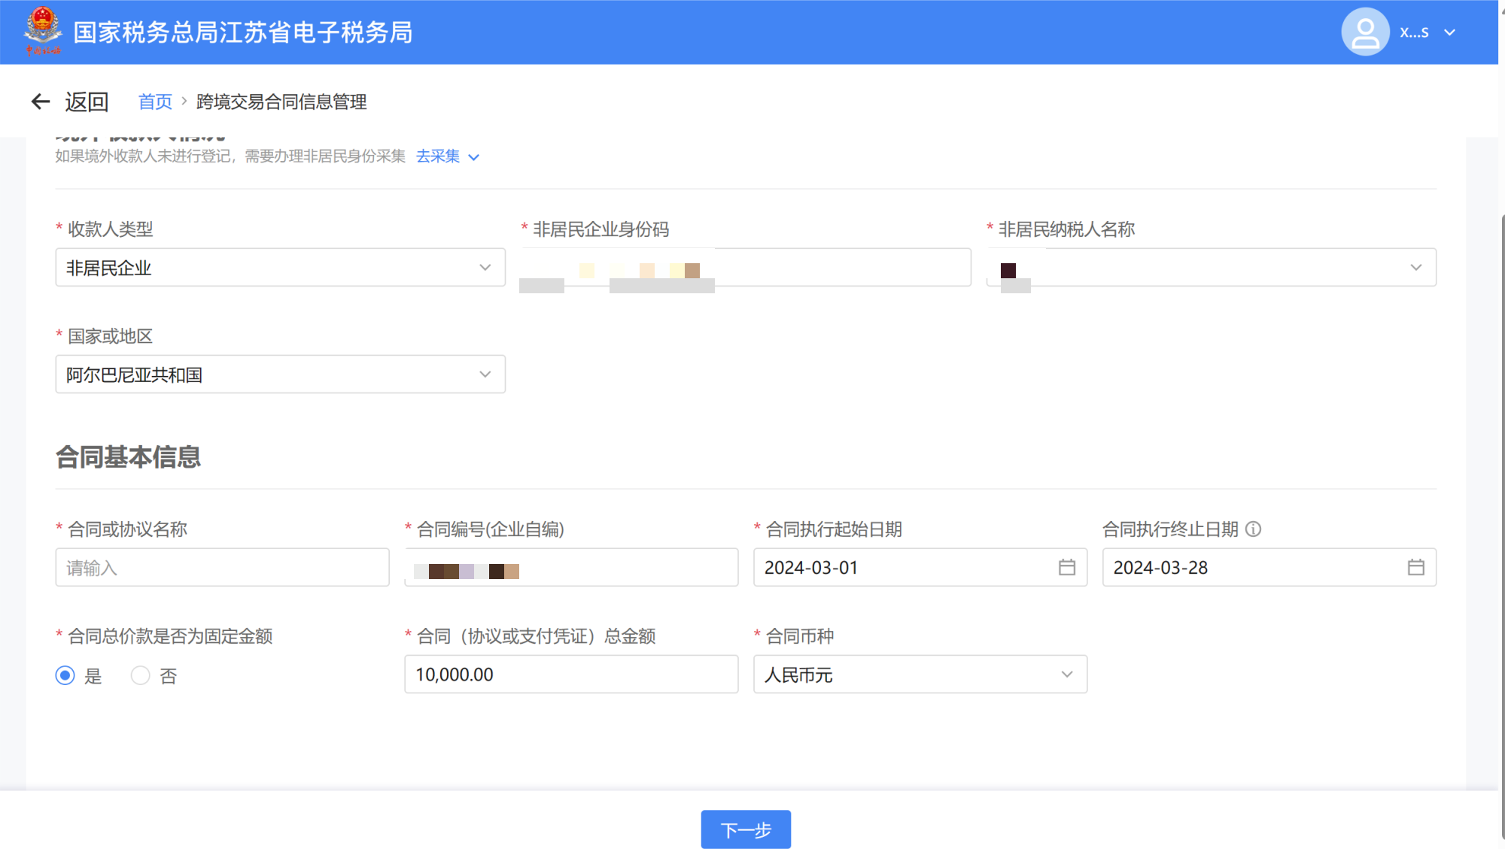Viewport: 1505px width, 849px height.
Task: Click chevron next to 去采集
Action: click(x=473, y=157)
